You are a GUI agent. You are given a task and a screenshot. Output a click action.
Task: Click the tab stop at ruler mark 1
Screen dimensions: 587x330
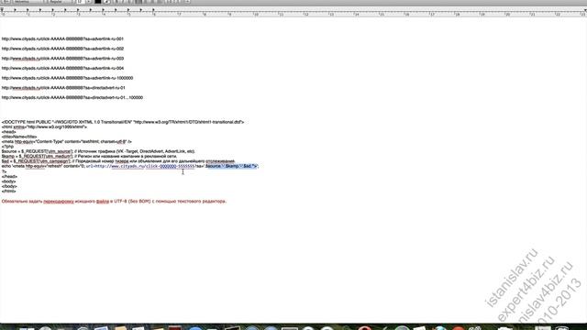pos(28,10)
